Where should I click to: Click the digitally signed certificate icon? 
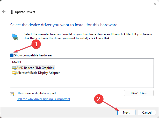click(x=12, y=94)
